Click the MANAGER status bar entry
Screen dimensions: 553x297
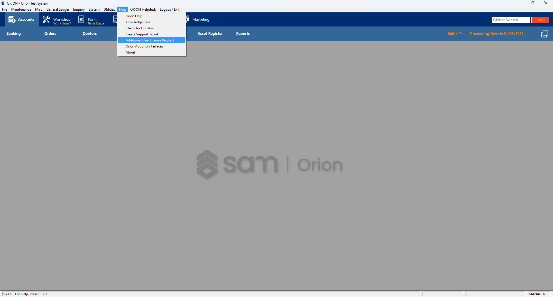click(537, 294)
